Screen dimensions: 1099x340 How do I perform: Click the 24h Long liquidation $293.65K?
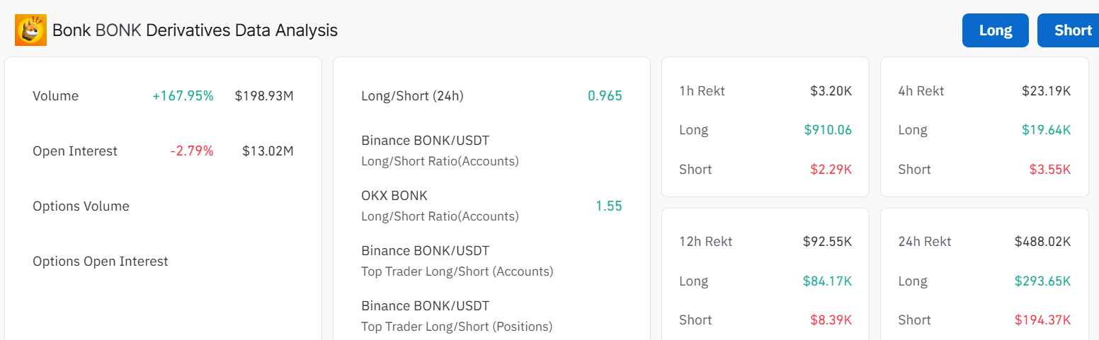tap(1042, 281)
